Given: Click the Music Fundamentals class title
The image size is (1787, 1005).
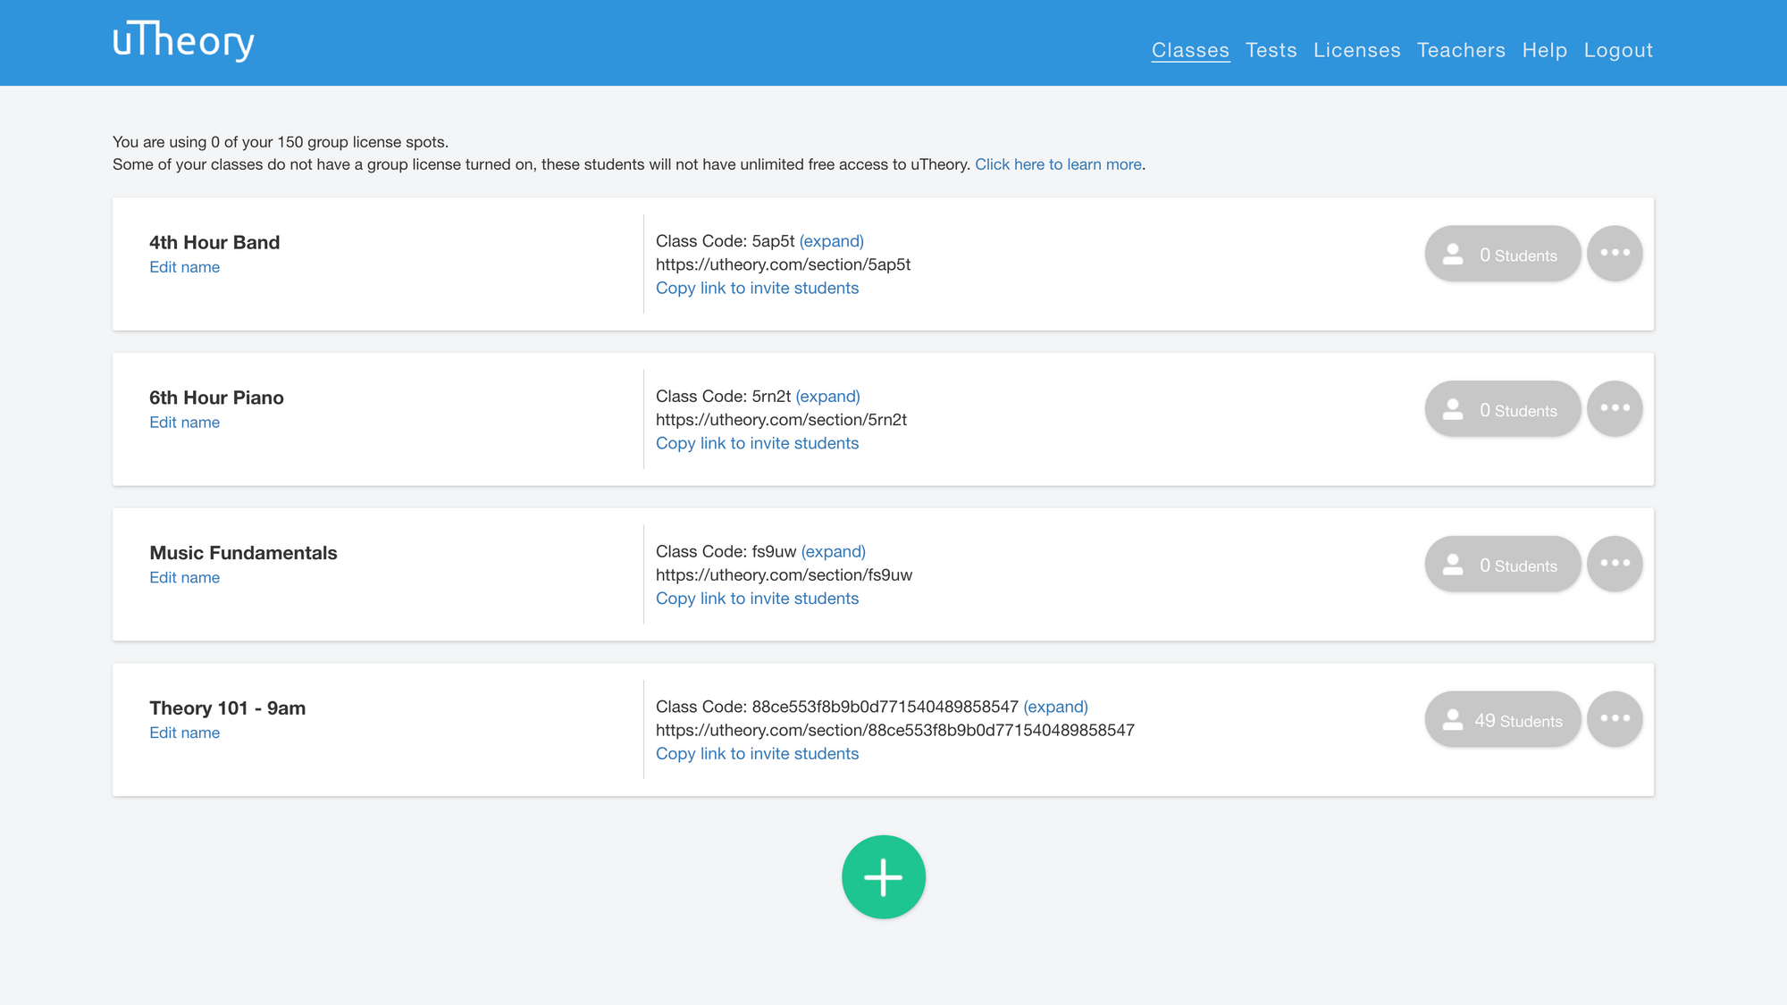Looking at the screenshot, I should click(x=243, y=553).
